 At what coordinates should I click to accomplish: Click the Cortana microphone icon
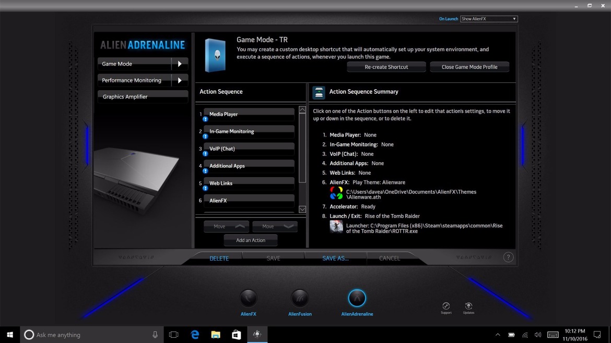(x=155, y=335)
